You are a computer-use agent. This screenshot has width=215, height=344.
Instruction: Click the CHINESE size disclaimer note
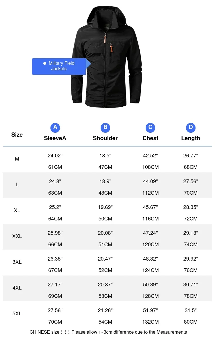pos(108,332)
